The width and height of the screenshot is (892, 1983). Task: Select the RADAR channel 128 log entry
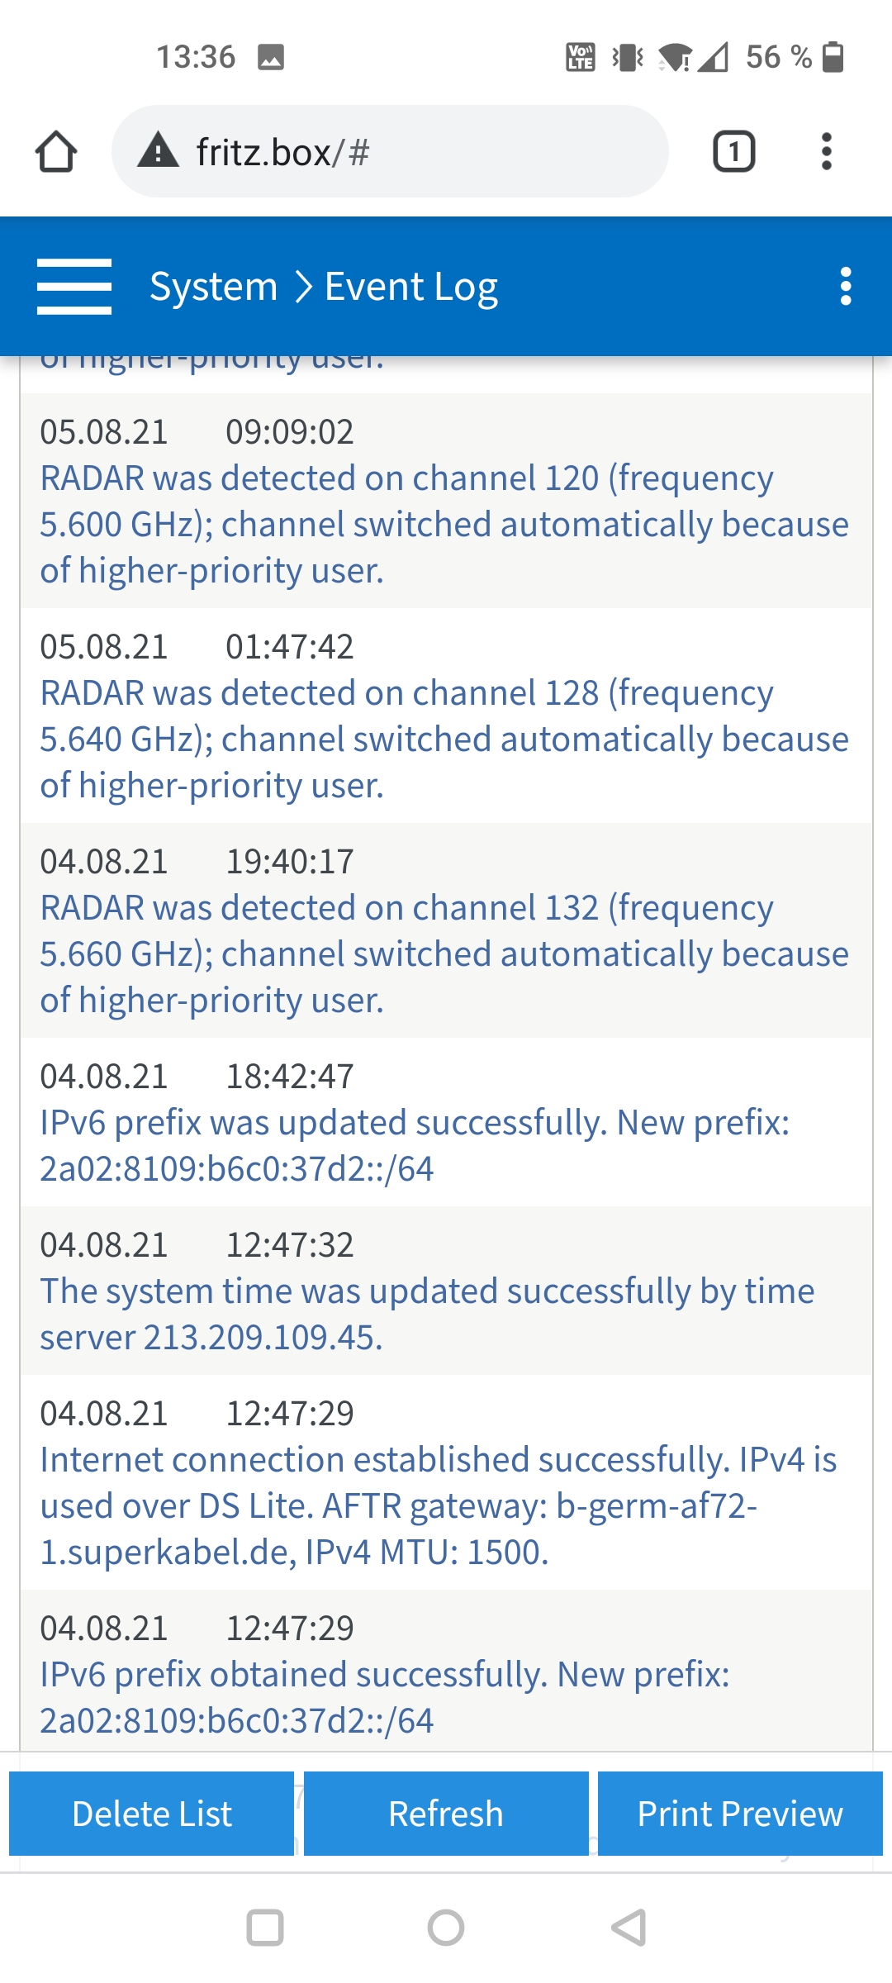tap(446, 716)
